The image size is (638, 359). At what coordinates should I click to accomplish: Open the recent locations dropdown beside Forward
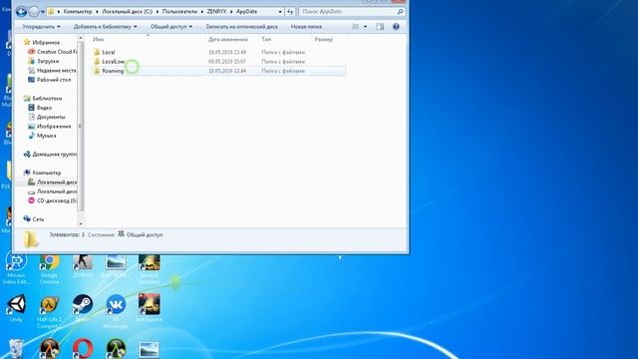click(x=42, y=12)
